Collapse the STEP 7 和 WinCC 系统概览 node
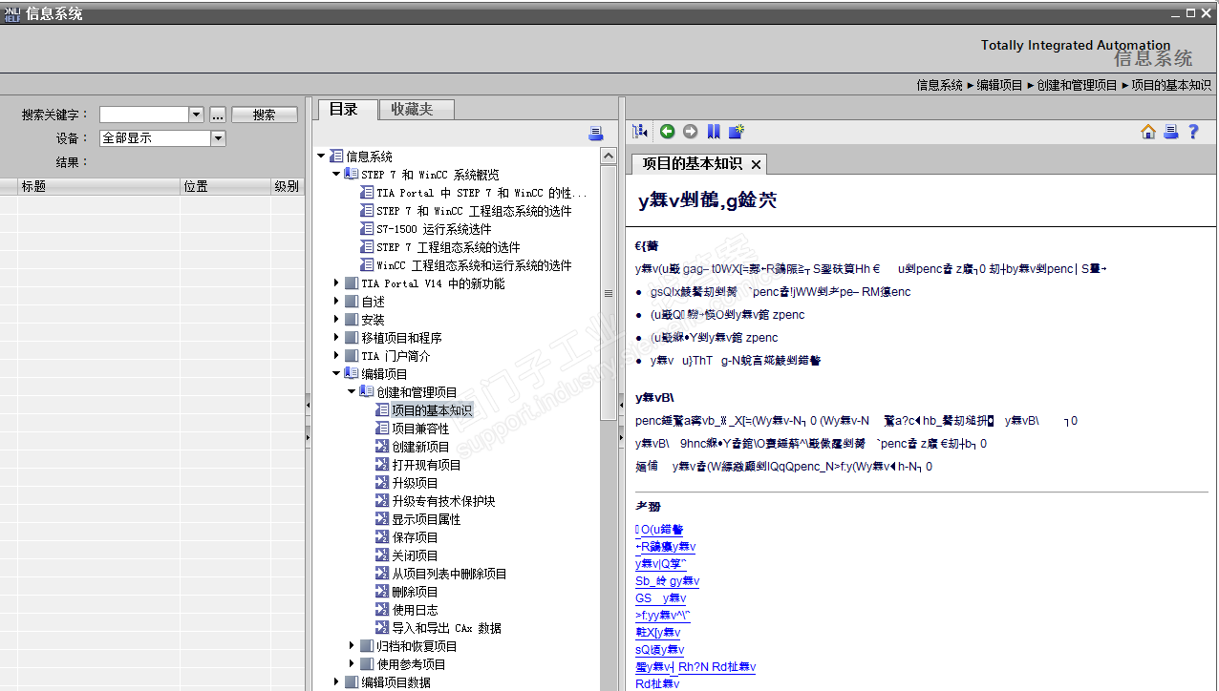This screenshot has width=1219, height=691. click(x=336, y=175)
